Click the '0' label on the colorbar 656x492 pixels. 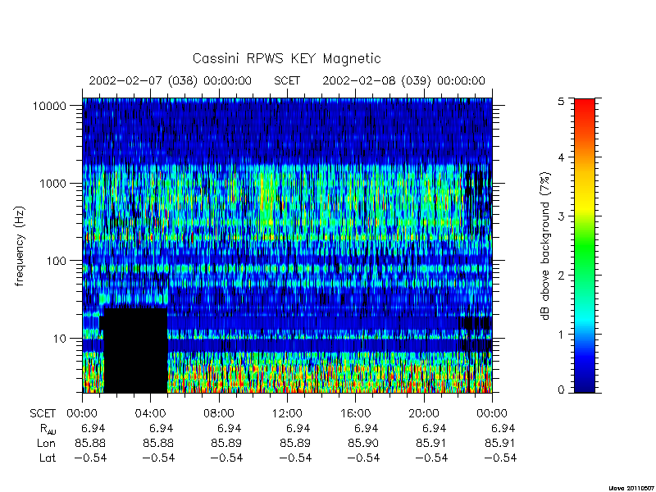pos(562,390)
